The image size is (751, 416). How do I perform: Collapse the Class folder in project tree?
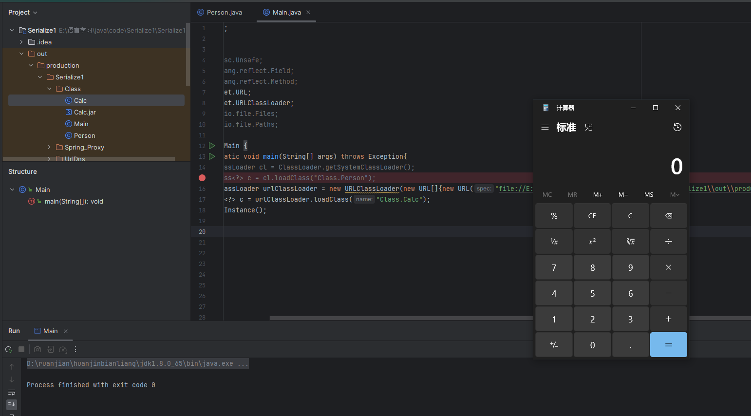click(x=49, y=89)
